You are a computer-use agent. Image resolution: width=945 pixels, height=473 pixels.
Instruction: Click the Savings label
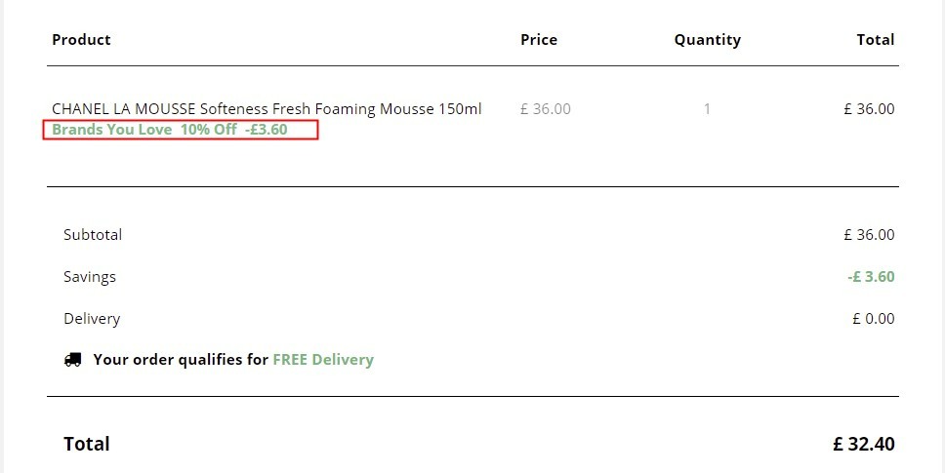90,277
